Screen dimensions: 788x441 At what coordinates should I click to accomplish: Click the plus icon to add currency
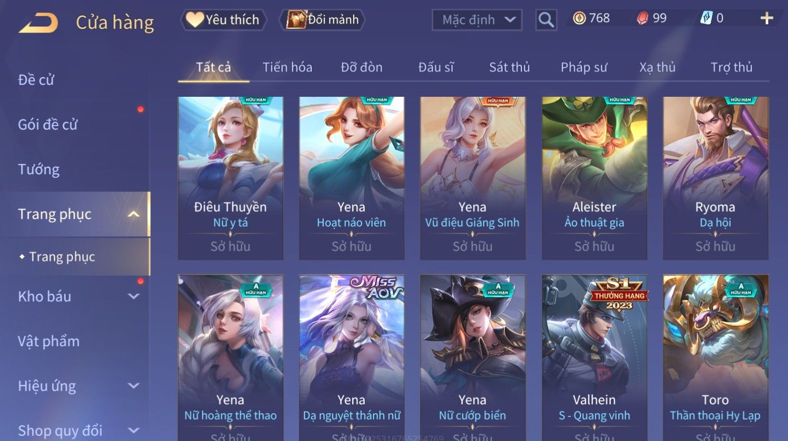coord(767,18)
